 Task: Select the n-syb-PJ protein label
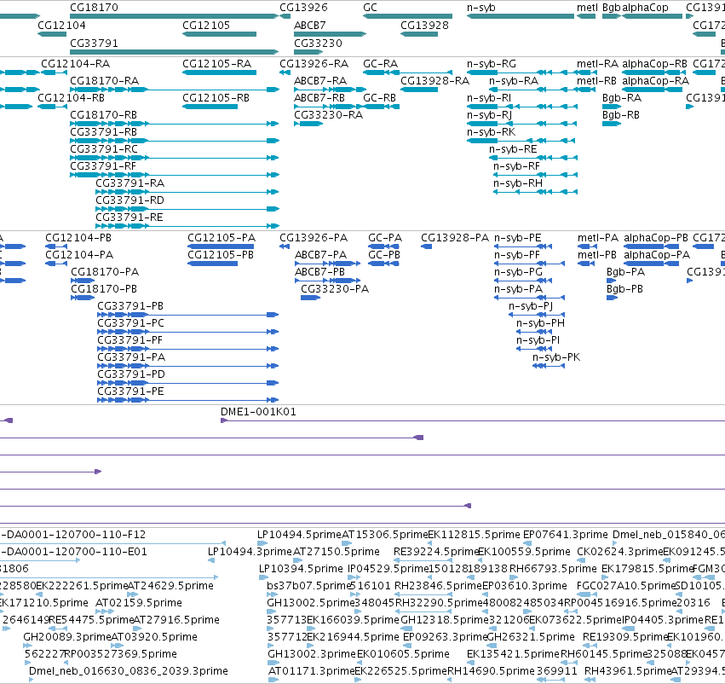pos(531,306)
